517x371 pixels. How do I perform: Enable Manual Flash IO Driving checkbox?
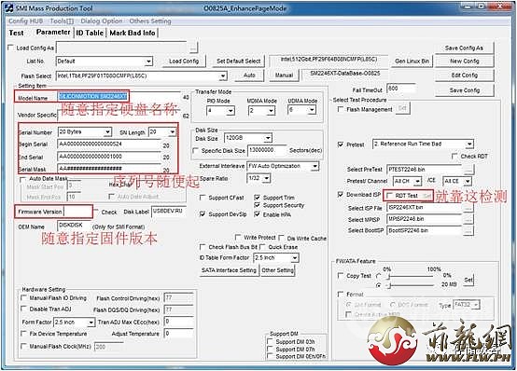click(23, 298)
